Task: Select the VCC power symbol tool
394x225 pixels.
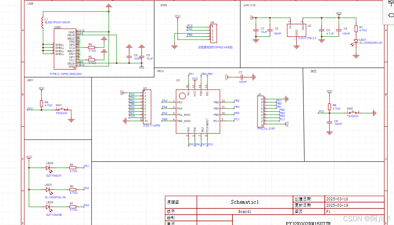Action: point(391,3)
